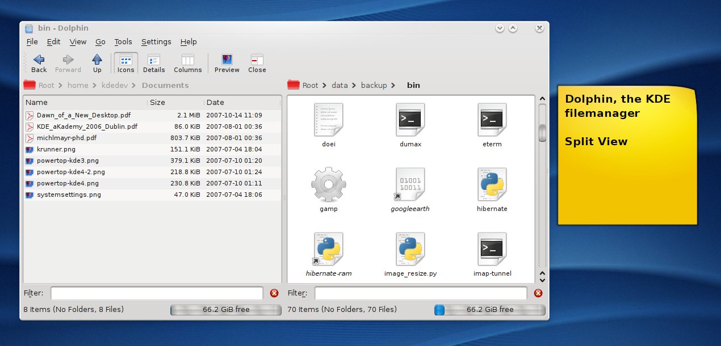Click the red Root folder icon in right pane
Screen dimensions: 721x346
pyautogui.click(x=294, y=85)
